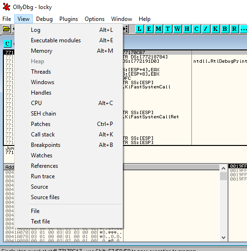Choose Memory from the View menu
This screenshot has width=247, height=251.
pyautogui.click(x=69, y=51)
